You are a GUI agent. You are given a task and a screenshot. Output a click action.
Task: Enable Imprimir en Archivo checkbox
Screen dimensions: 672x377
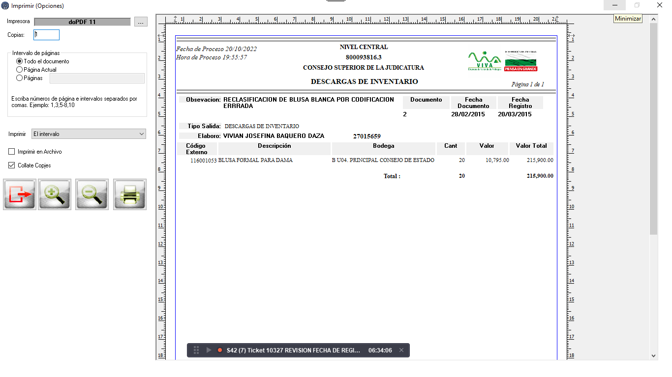point(12,152)
